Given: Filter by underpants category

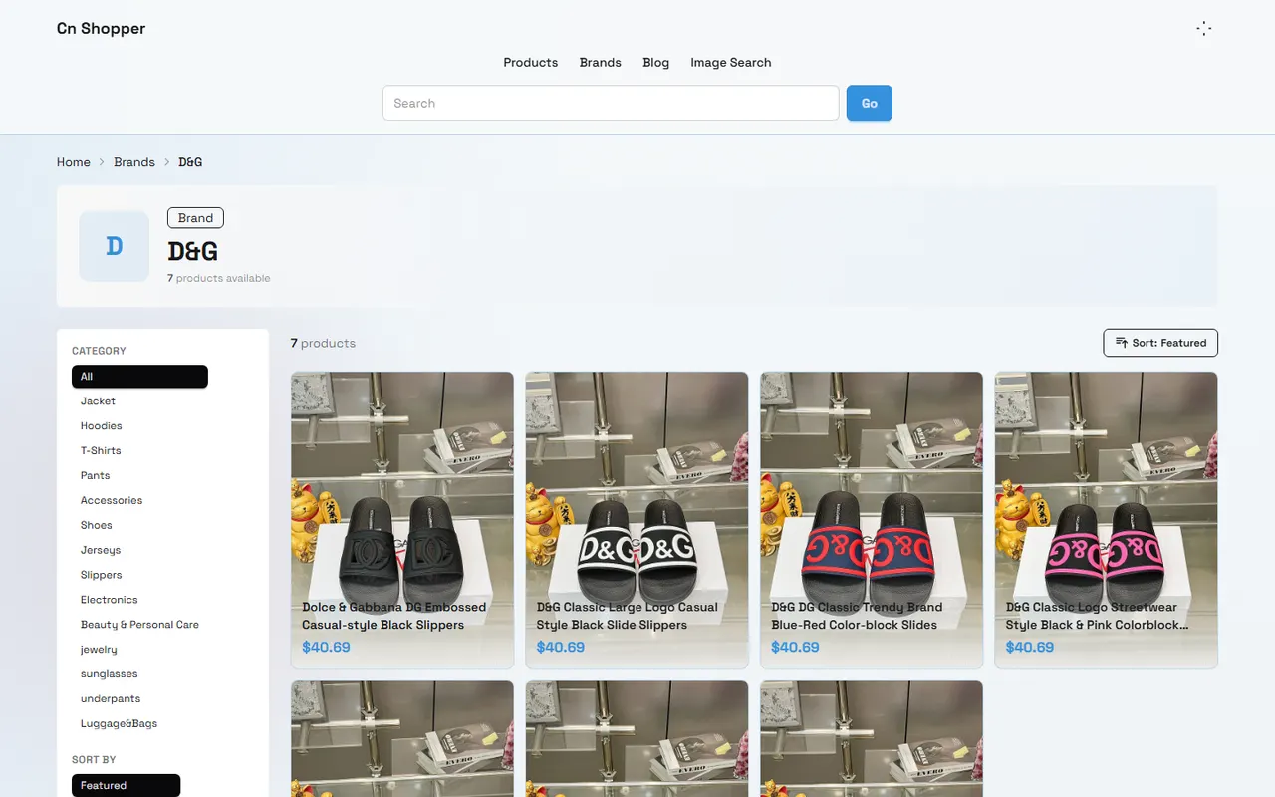Looking at the screenshot, I should [x=111, y=700].
